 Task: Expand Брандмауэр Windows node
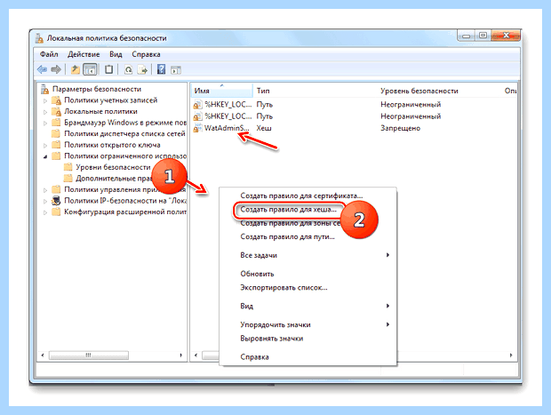click(x=45, y=123)
